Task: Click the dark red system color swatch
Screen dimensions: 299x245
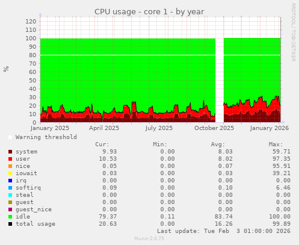Action: click(10, 152)
